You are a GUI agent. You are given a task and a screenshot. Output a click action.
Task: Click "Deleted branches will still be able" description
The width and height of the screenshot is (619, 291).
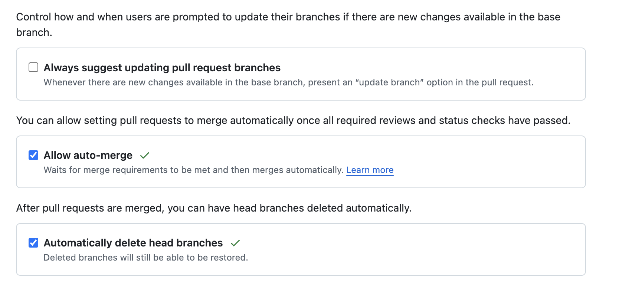coord(145,258)
